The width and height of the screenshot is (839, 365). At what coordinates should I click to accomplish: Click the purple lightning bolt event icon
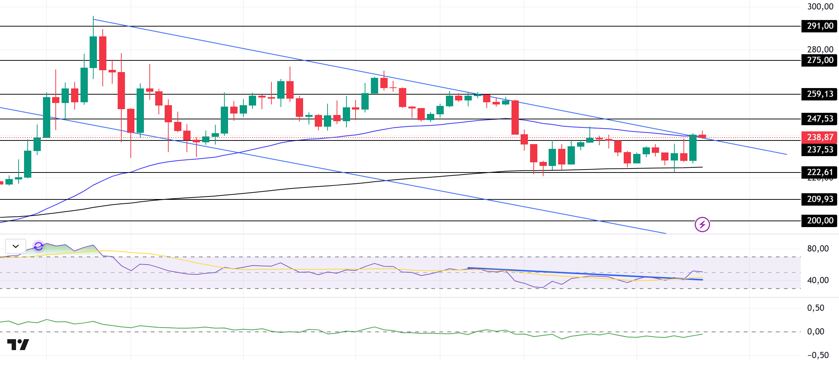[702, 225]
